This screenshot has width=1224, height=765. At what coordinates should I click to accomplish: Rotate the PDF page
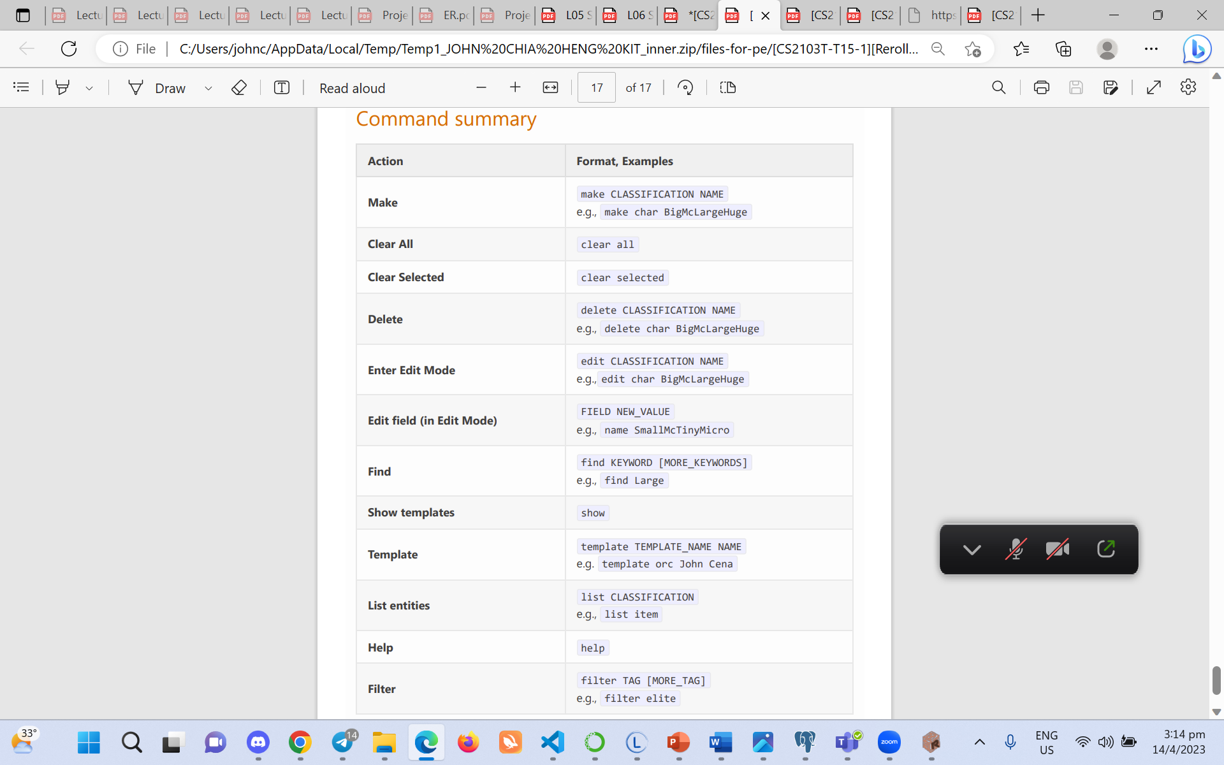click(x=685, y=87)
